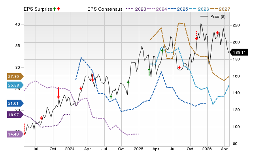Screen dimensions: 253x151
Task: Click the 35 label on the EPS axis
Action: click(x=17, y=46)
